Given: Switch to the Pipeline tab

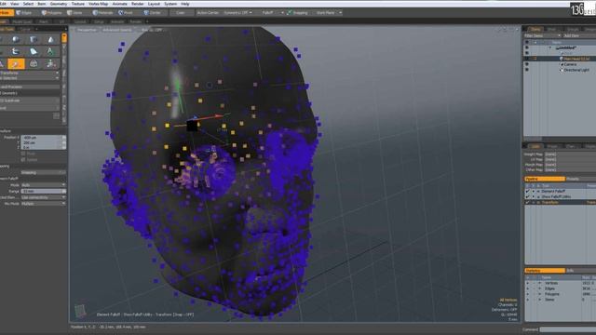Looking at the screenshot, I should (544, 179).
